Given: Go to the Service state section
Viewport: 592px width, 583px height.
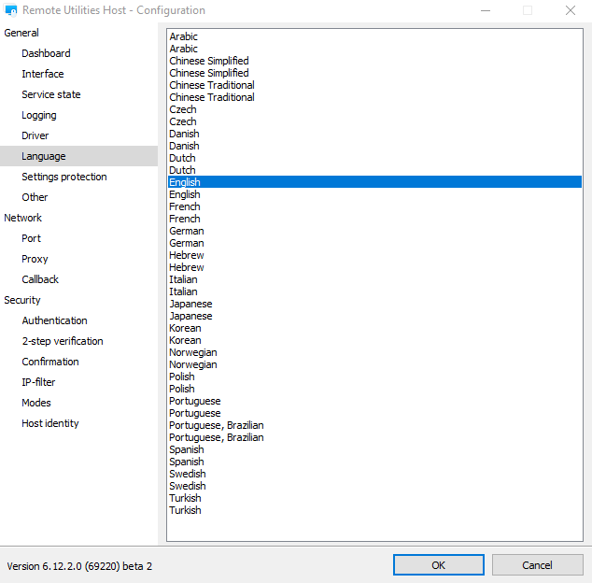Looking at the screenshot, I should (51, 94).
